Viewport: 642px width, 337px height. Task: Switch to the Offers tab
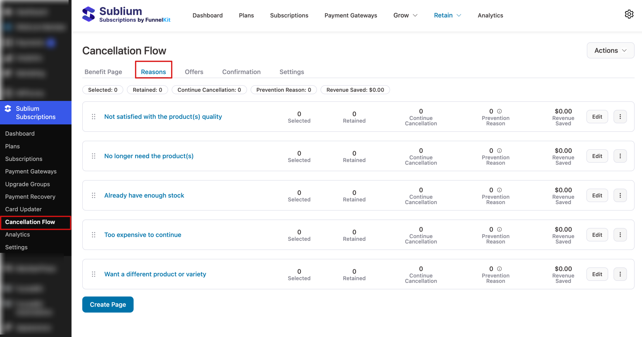[194, 72]
